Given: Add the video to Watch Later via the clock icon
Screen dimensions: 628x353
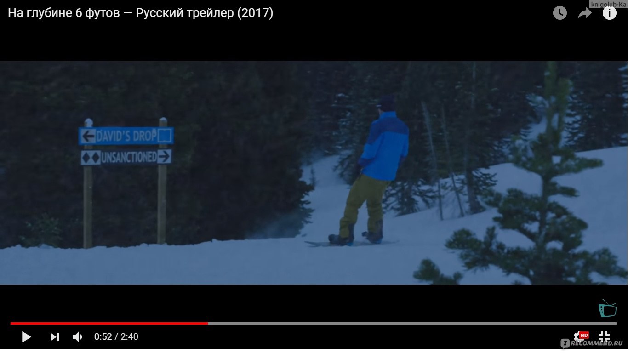Looking at the screenshot, I should (x=559, y=13).
